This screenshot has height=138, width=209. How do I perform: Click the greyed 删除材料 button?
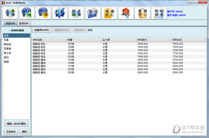[80, 30]
